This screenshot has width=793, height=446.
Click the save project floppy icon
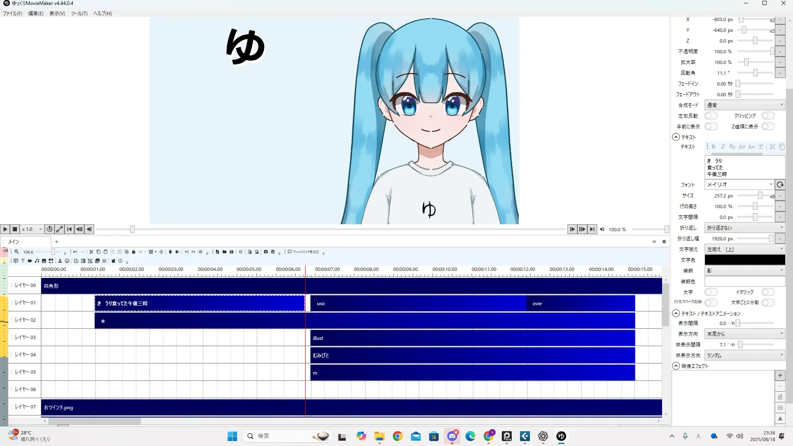point(231,251)
